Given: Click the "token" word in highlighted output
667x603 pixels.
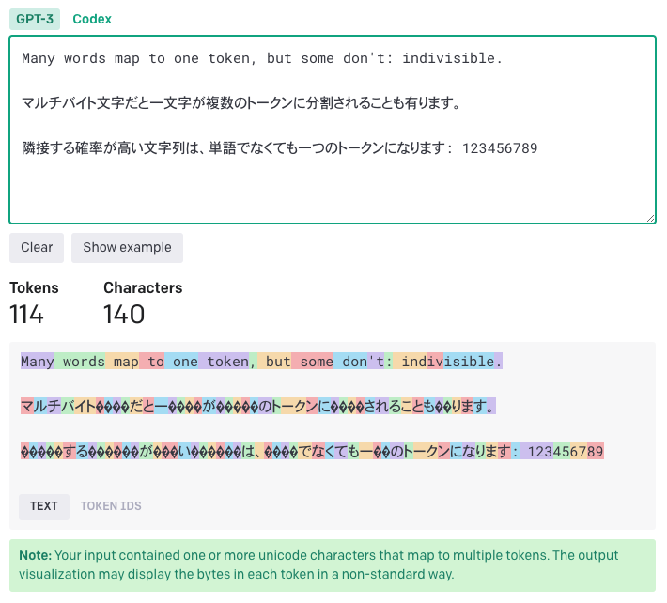Looking at the screenshot, I should [228, 362].
